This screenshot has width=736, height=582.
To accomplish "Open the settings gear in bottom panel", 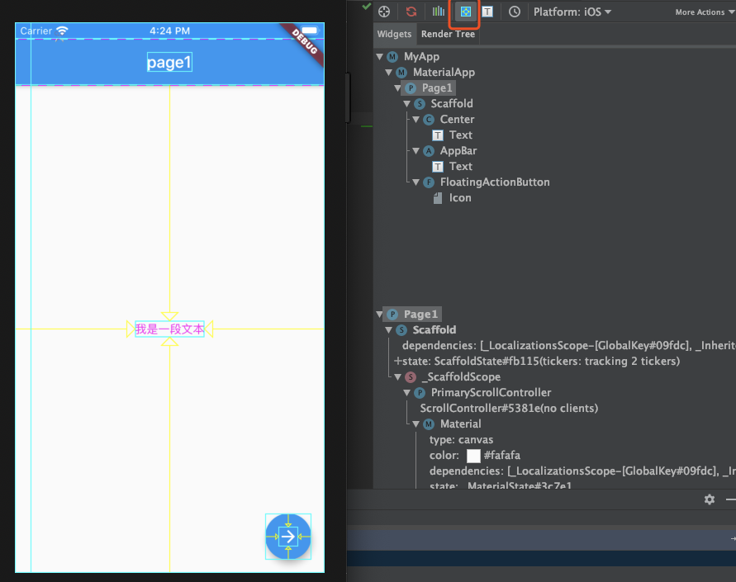I will 710,499.
